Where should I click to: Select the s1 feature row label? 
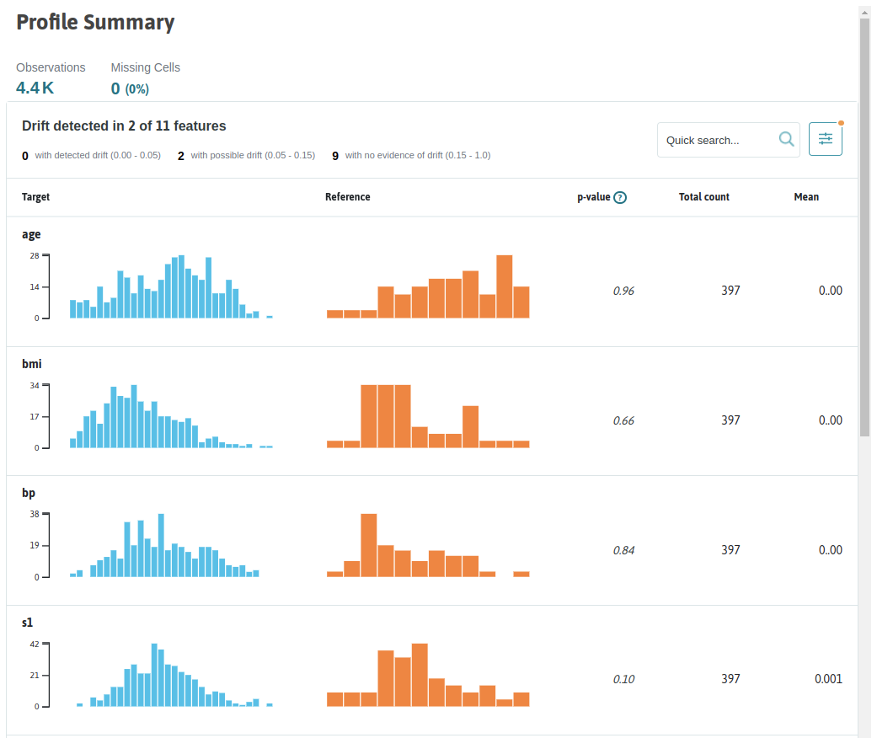[x=28, y=623]
